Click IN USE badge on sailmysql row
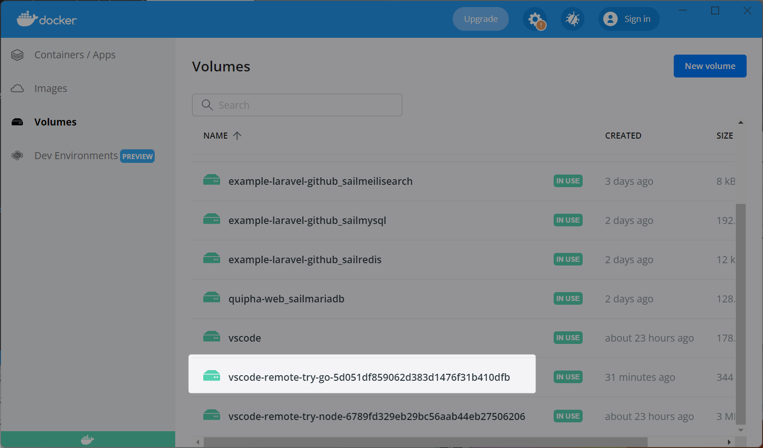The height and width of the screenshot is (448, 763). 568,220
